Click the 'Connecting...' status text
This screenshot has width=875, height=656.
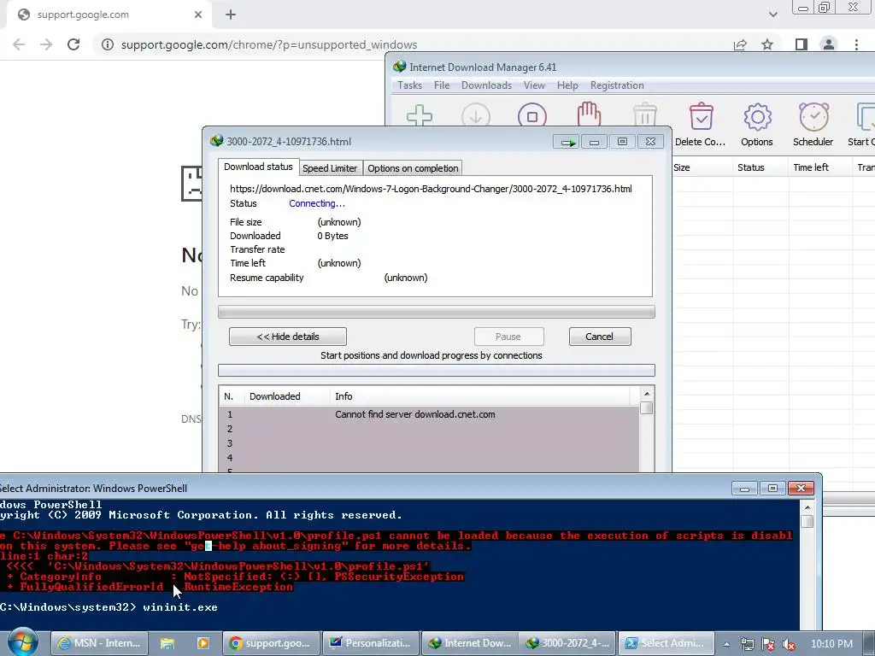click(x=317, y=203)
